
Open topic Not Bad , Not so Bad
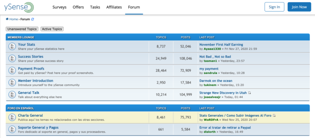(x=215, y=57)
